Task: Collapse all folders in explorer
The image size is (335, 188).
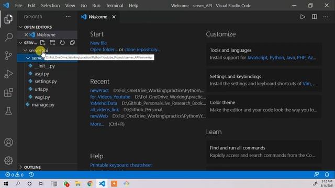Action: 72,43
